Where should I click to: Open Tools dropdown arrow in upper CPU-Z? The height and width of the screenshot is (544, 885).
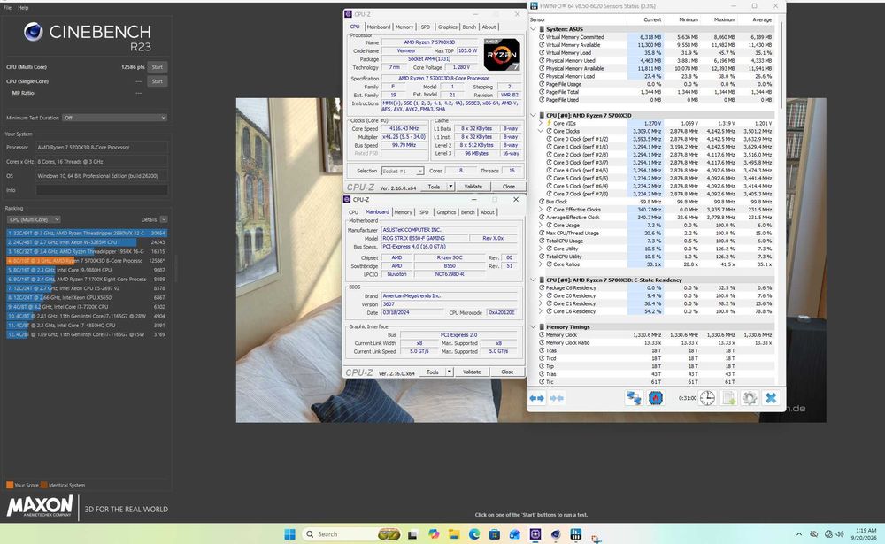[450, 187]
